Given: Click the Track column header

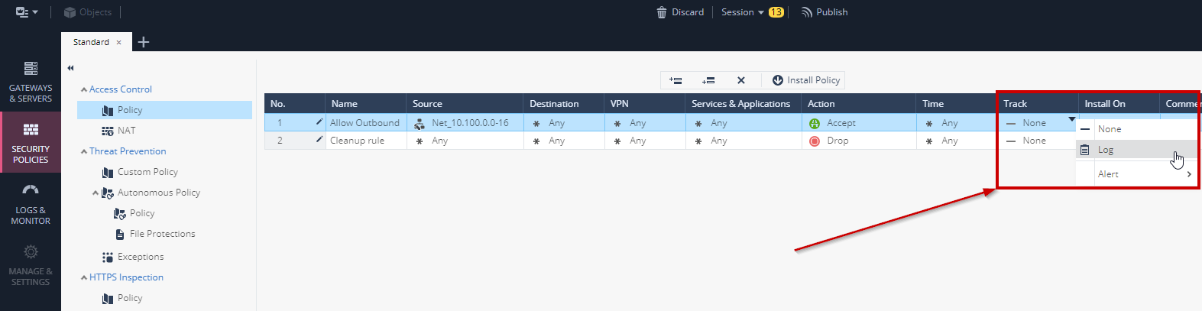Looking at the screenshot, I should [x=1038, y=104].
